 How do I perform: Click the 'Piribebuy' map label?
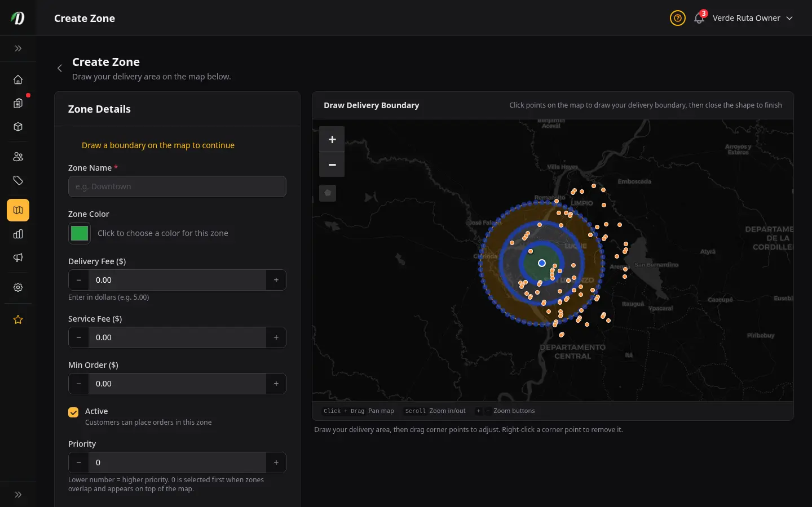pos(761,335)
